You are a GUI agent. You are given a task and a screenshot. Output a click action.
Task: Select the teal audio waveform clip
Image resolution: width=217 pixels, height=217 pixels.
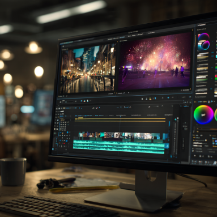coord(119,147)
